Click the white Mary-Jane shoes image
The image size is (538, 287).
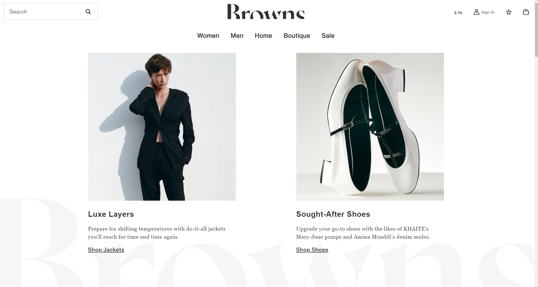pos(370,127)
